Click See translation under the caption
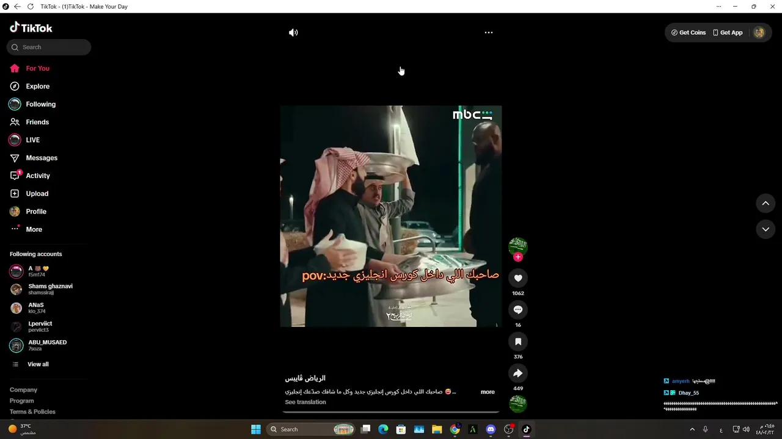This screenshot has width=782, height=439. tap(305, 402)
